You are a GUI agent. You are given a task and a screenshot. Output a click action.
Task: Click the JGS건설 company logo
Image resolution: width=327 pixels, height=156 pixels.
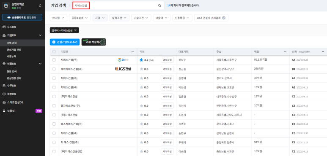click(x=123, y=69)
